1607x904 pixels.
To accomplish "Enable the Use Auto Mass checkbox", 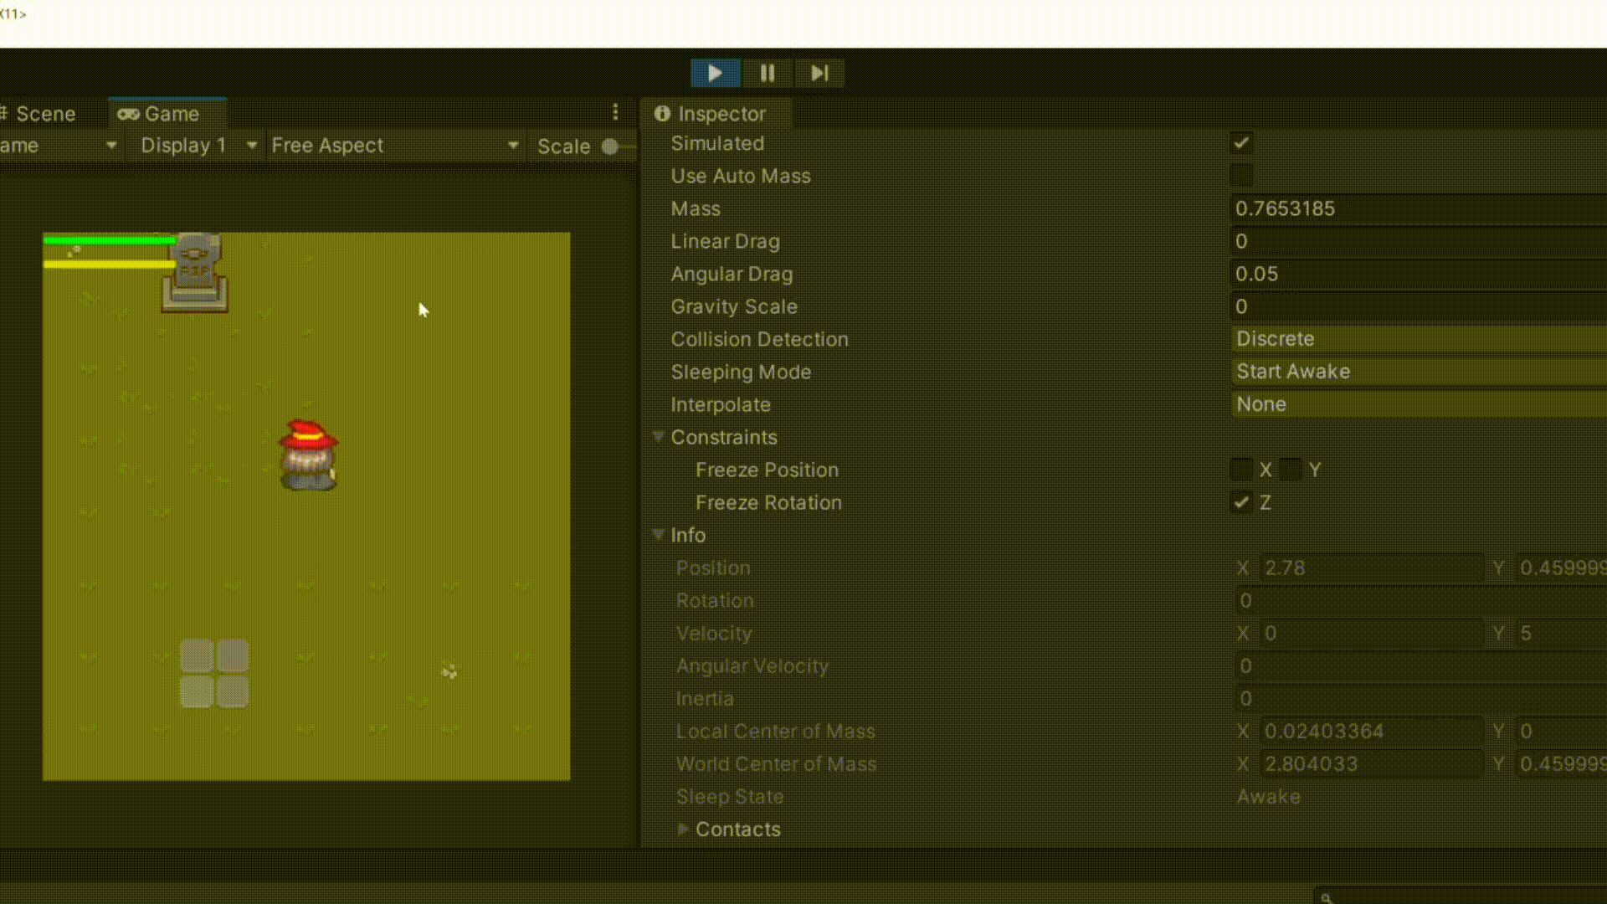I will [1241, 176].
